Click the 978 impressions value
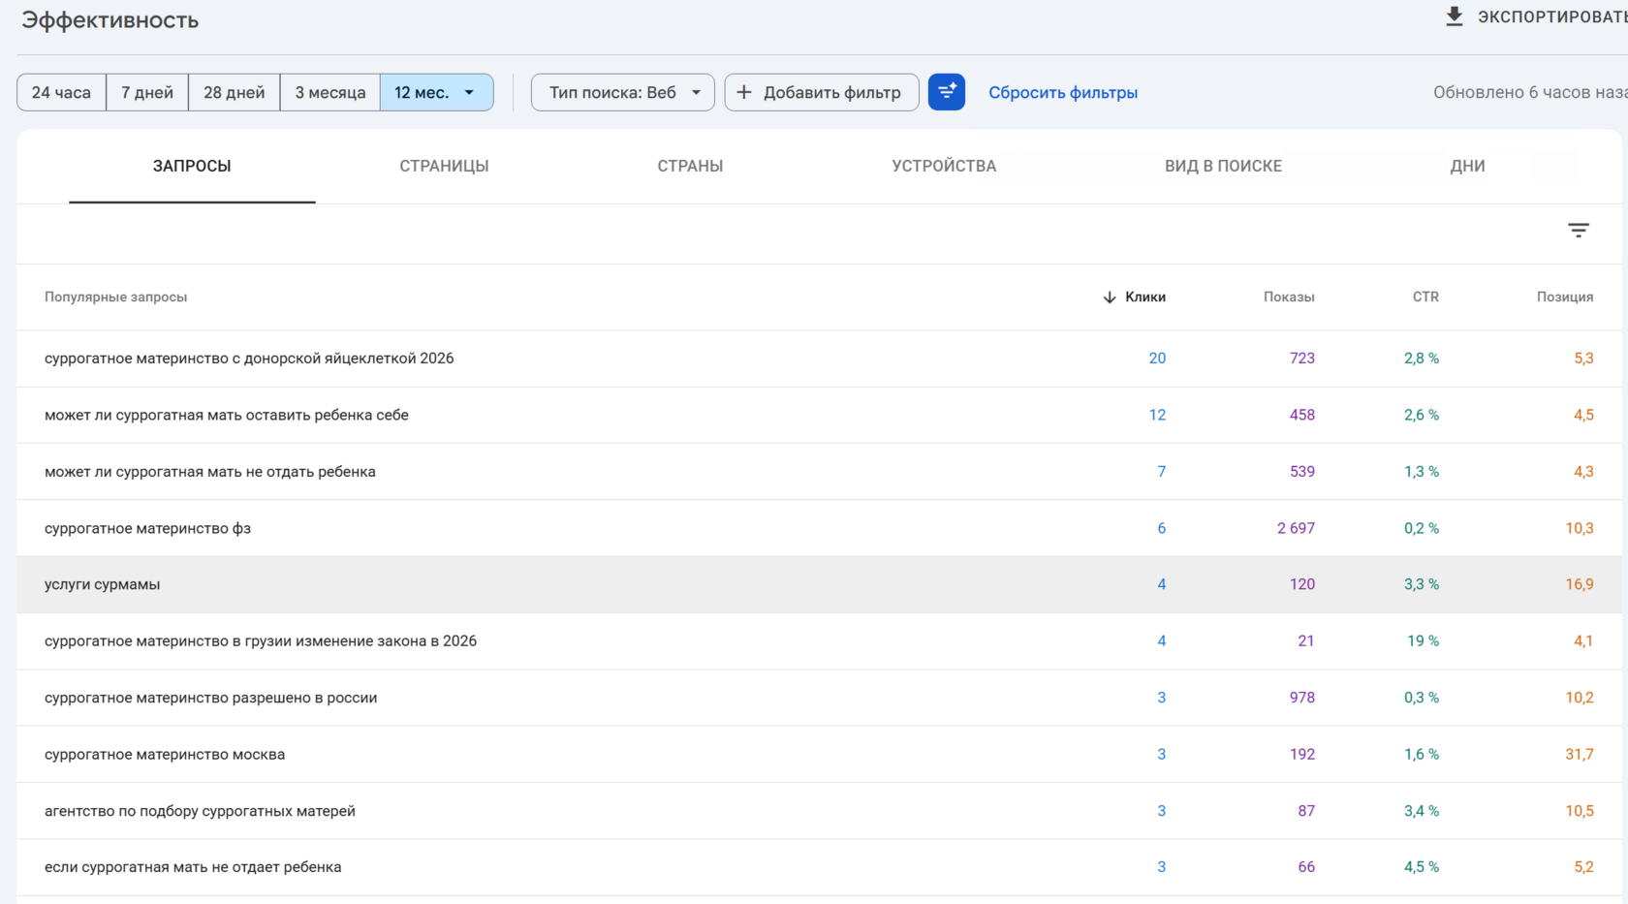 pyautogui.click(x=1302, y=698)
